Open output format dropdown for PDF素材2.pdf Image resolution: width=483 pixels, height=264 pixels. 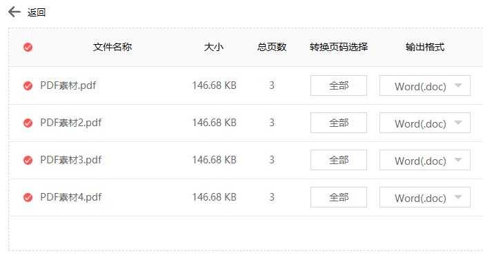425,123
